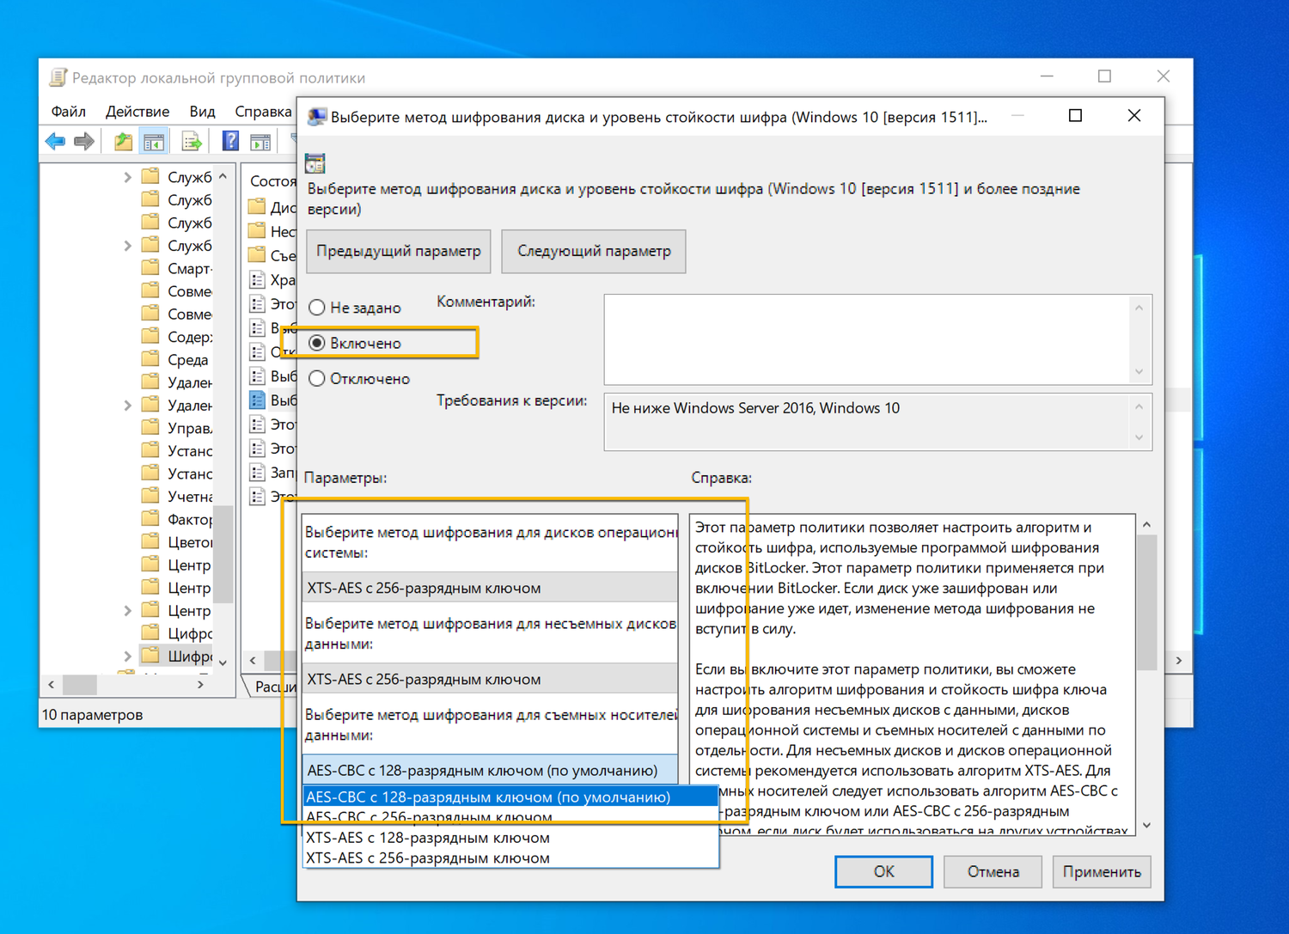Toggle the action pane toolbar icon
The width and height of the screenshot is (1289, 934).
pos(260,141)
